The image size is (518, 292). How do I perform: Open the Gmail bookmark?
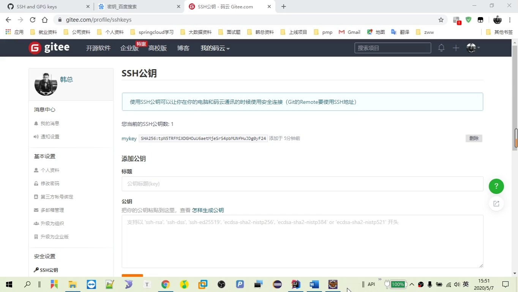pyautogui.click(x=349, y=32)
